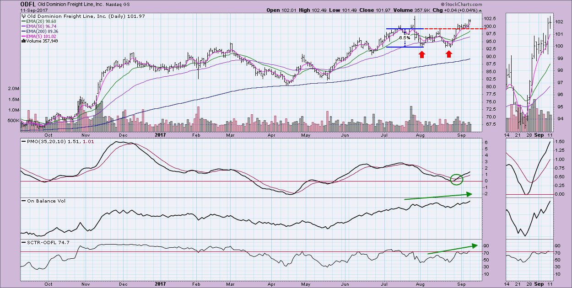Click the 94 label on zoomed price axis
The width and height of the screenshot is (572, 288).
(559, 119)
